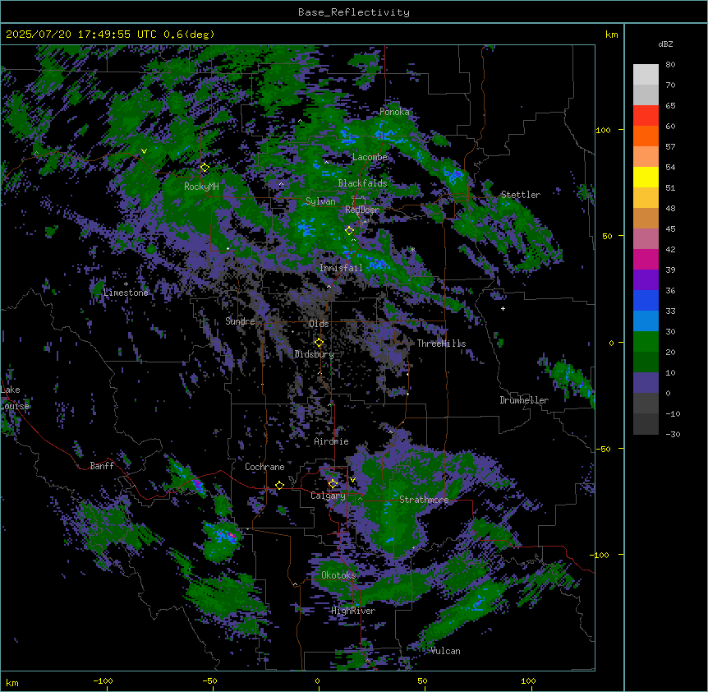The width and height of the screenshot is (708, 692).
Task: Click the HighRiver label
Action: [x=353, y=611]
